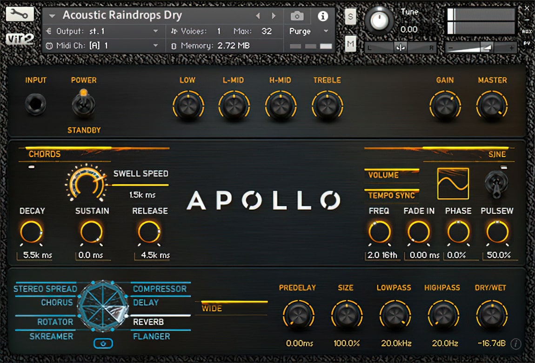The width and height of the screenshot is (535, 363).
Task: Solo the instrument with S button
Action: [x=350, y=16]
